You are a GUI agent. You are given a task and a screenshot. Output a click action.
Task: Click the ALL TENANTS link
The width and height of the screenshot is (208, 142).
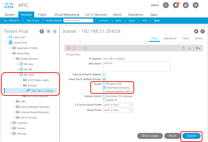point(11,21)
